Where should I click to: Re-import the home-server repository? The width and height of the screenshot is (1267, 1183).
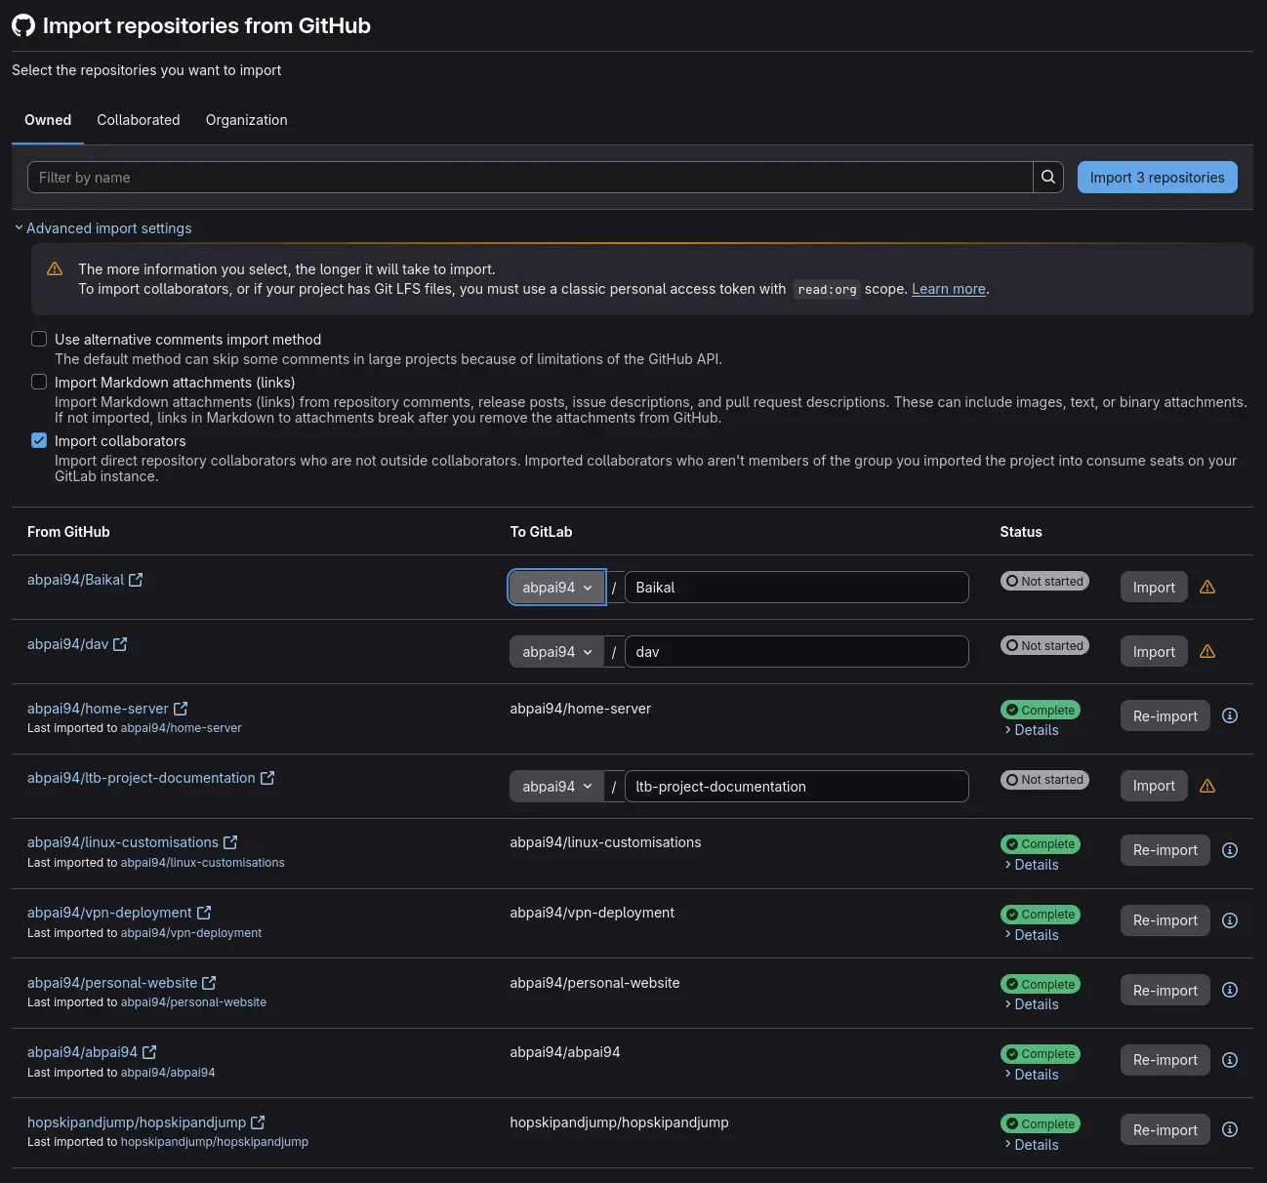tap(1165, 715)
